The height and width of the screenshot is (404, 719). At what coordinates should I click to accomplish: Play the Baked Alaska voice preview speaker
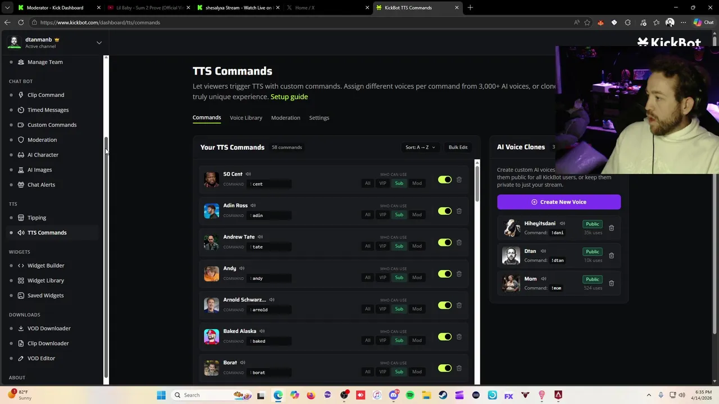point(262,331)
